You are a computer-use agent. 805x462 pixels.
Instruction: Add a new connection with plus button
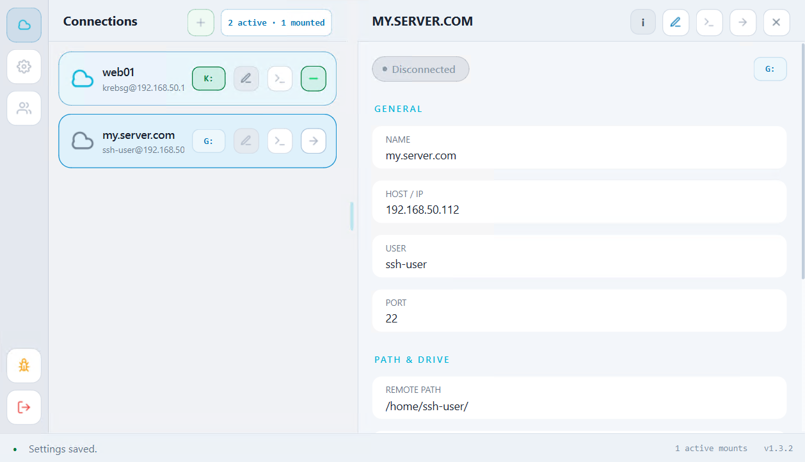(x=201, y=22)
